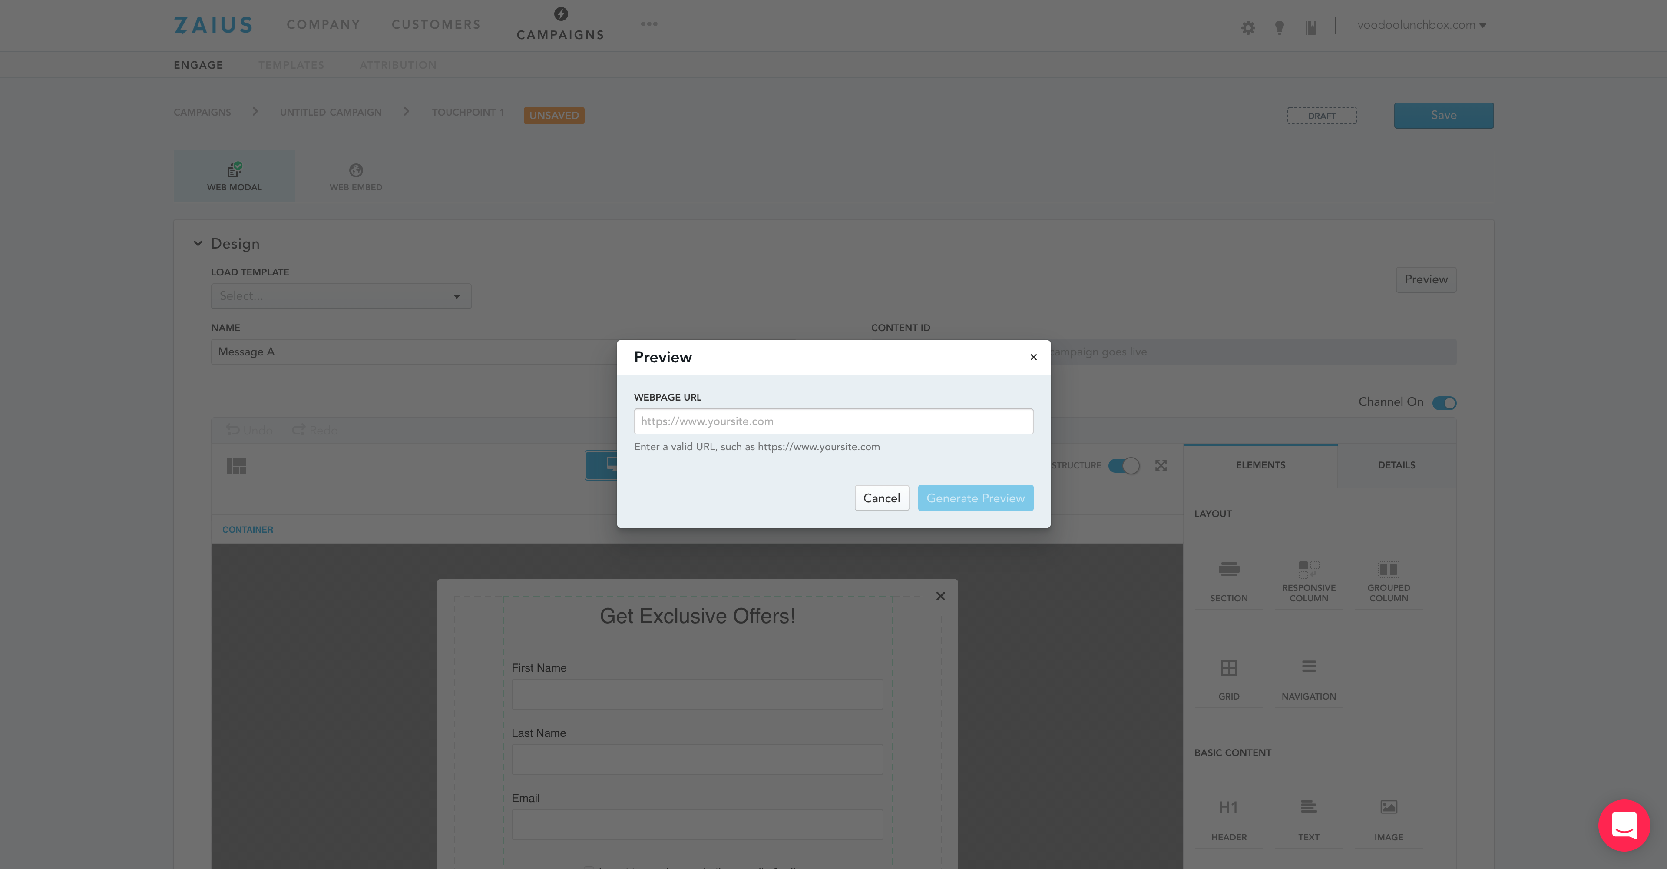Add a Grouped Column element

pyautogui.click(x=1389, y=581)
